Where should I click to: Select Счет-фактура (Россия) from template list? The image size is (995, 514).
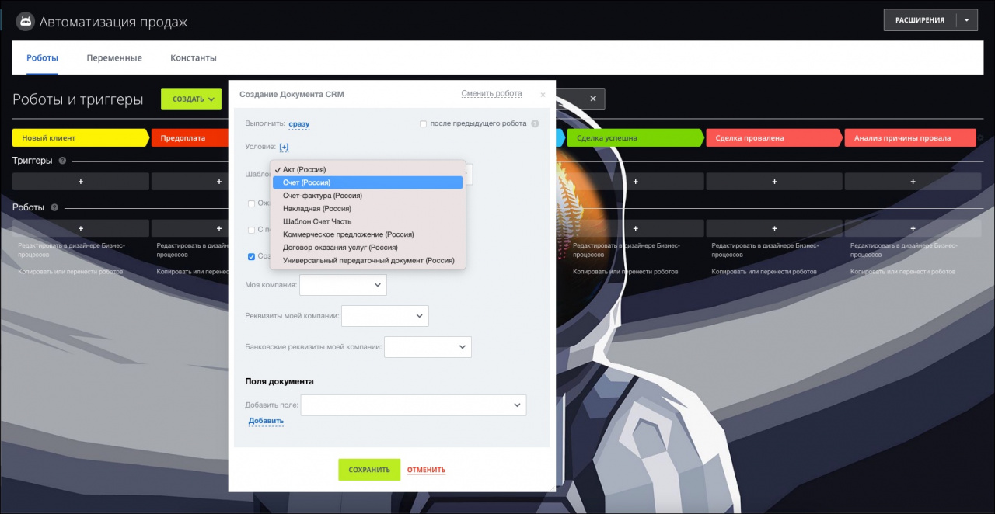[x=322, y=196]
